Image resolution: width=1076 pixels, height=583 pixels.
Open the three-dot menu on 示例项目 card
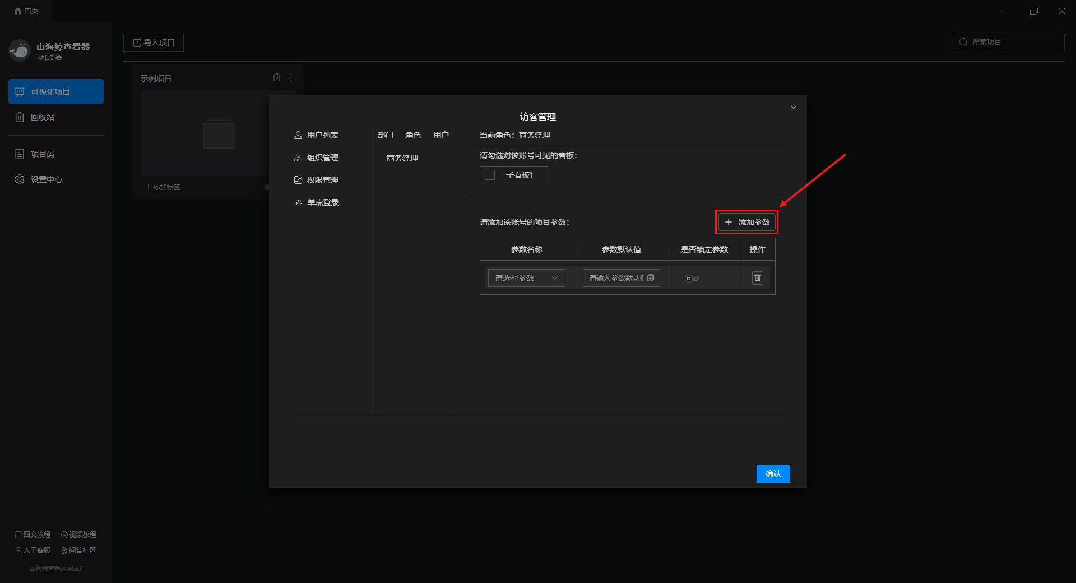(x=290, y=77)
